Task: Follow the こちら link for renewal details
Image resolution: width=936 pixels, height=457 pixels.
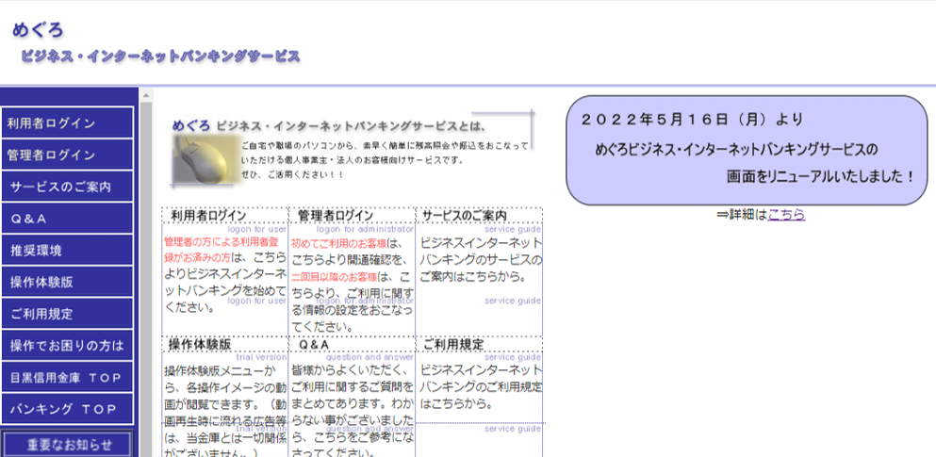Action: [786, 215]
